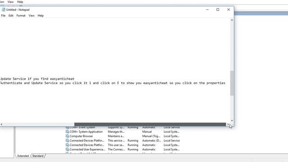The height and width of the screenshot is (162, 288).
Task: Click the Notepad horizontal scrollbar thumb
Action: 150,124
